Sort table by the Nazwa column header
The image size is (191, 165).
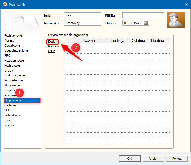pos(89,40)
